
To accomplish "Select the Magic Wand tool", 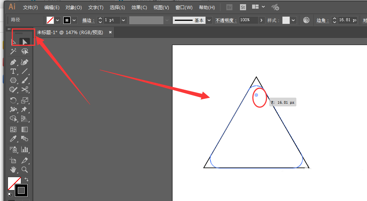I will point(13,51).
